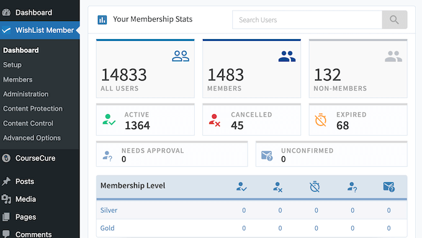This screenshot has width=422, height=238.
Task: Click the Needs Approval user-question icon
Action: (107, 156)
